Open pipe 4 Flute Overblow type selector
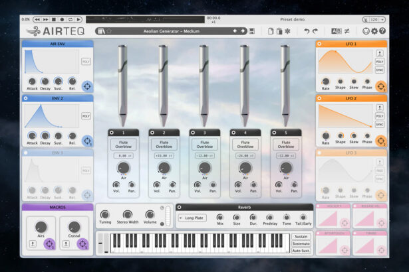409x272 pixels. click(x=245, y=145)
